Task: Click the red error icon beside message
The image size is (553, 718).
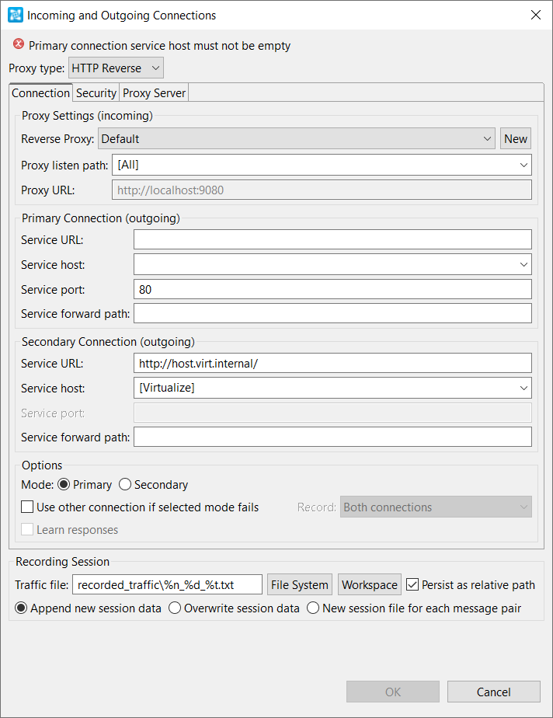Action: [19, 44]
